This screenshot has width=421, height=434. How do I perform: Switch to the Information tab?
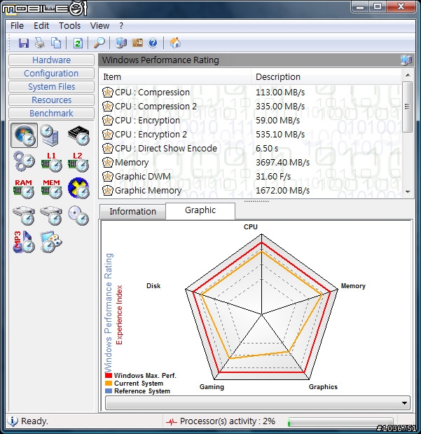click(x=133, y=212)
